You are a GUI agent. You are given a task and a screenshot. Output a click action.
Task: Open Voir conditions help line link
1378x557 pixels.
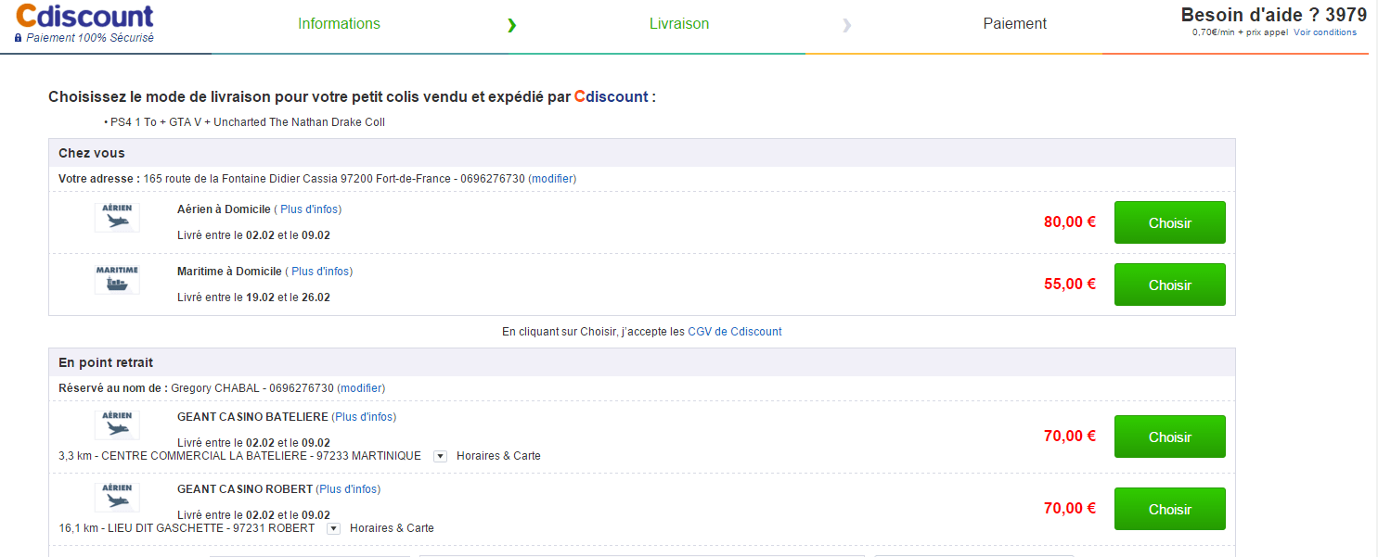coord(1325,32)
